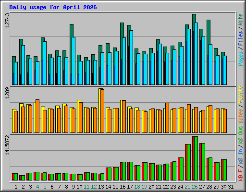Screen dimensions: 246x192
Task: Click day 9 on the x-axis
Action: [x=74, y=187]
